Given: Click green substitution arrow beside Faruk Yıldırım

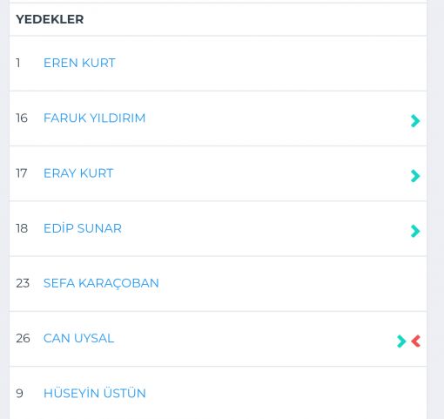Looking at the screenshot, I should pyautogui.click(x=415, y=121).
